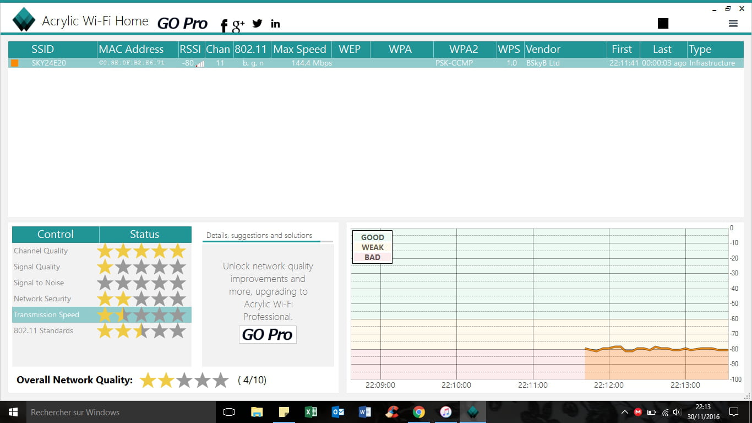Viewport: 752px width, 423px height.
Task: Click the BAD legend entry
Action: 373,257
